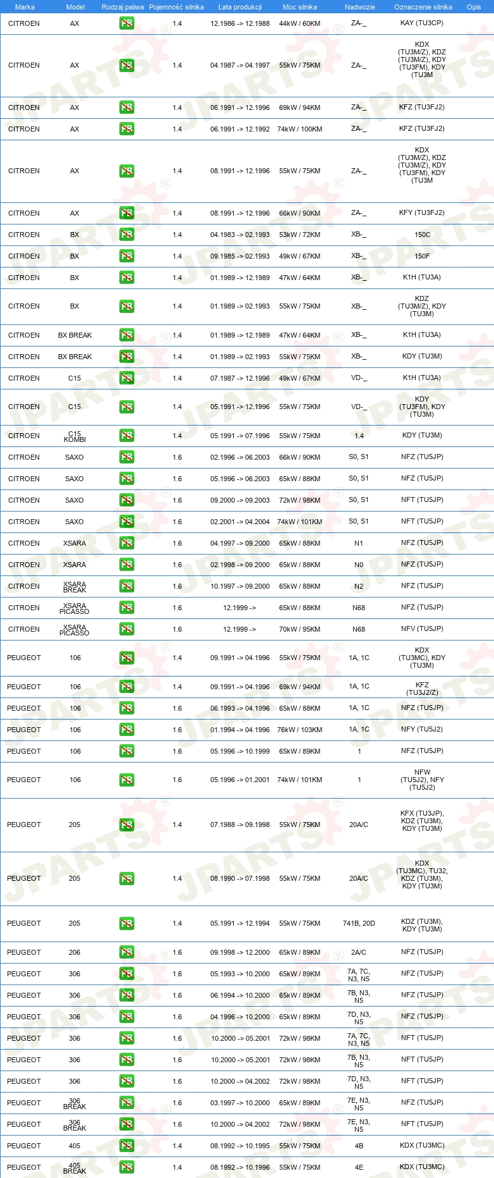Click fuel icon for Peugeot 306 from 04.1996
The height and width of the screenshot is (1178, 494).
click(126, 1017)
